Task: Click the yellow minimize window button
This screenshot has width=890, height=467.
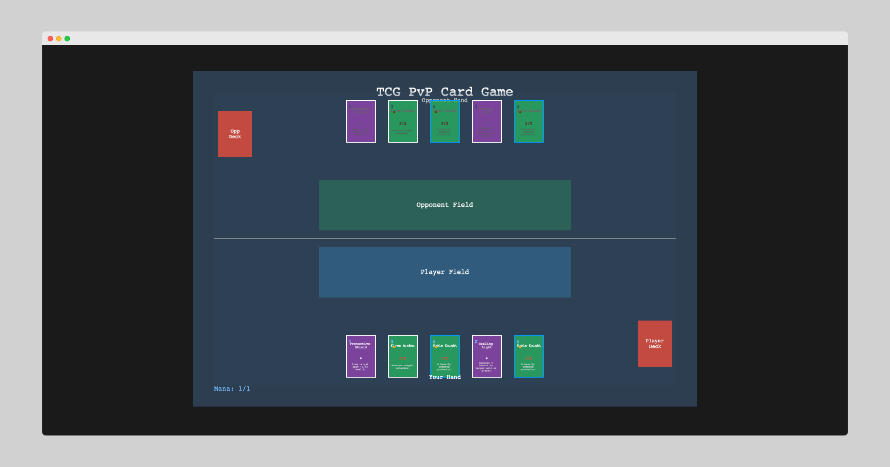Action: point(59,39)
